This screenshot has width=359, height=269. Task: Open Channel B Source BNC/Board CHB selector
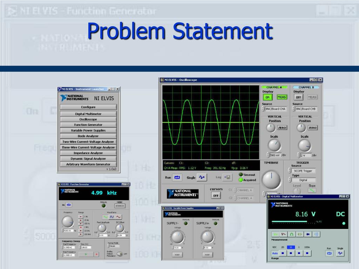(305, 109)
